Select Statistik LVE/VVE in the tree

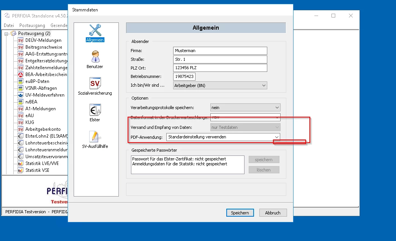coord(42,163)
